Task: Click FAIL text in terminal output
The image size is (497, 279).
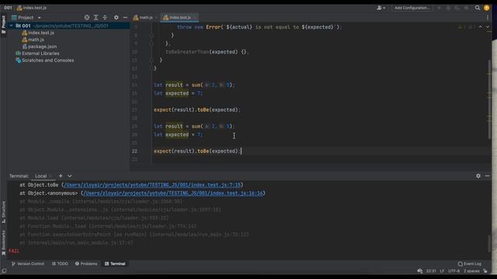Action: (x=14, y=251)
